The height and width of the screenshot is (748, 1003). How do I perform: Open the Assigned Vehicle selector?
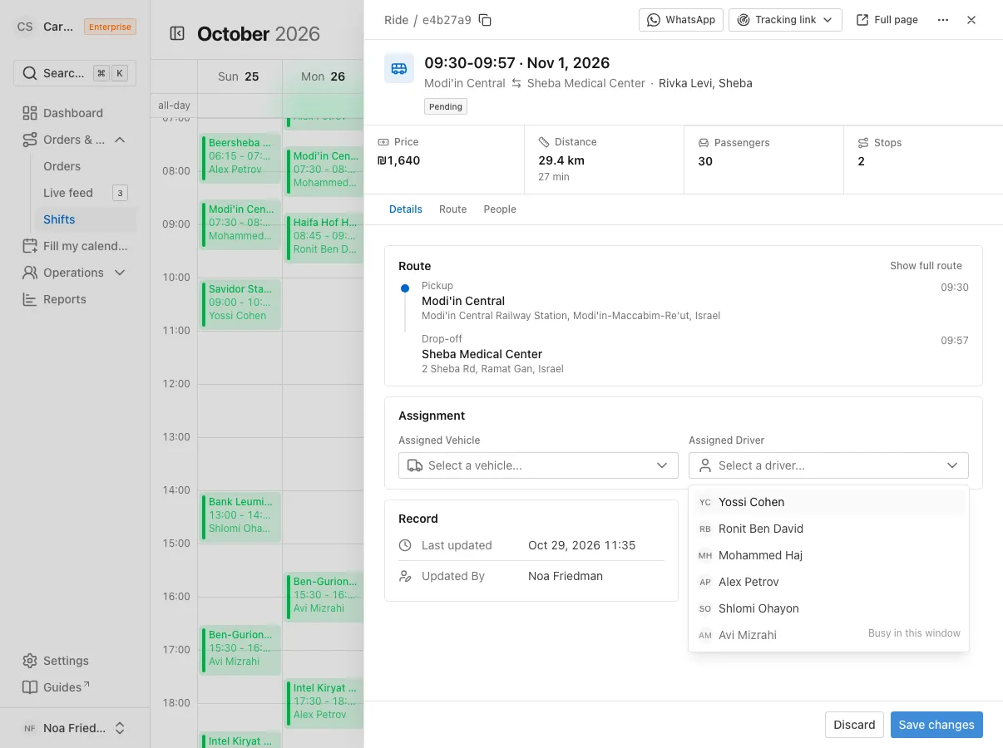click(538, 465)
